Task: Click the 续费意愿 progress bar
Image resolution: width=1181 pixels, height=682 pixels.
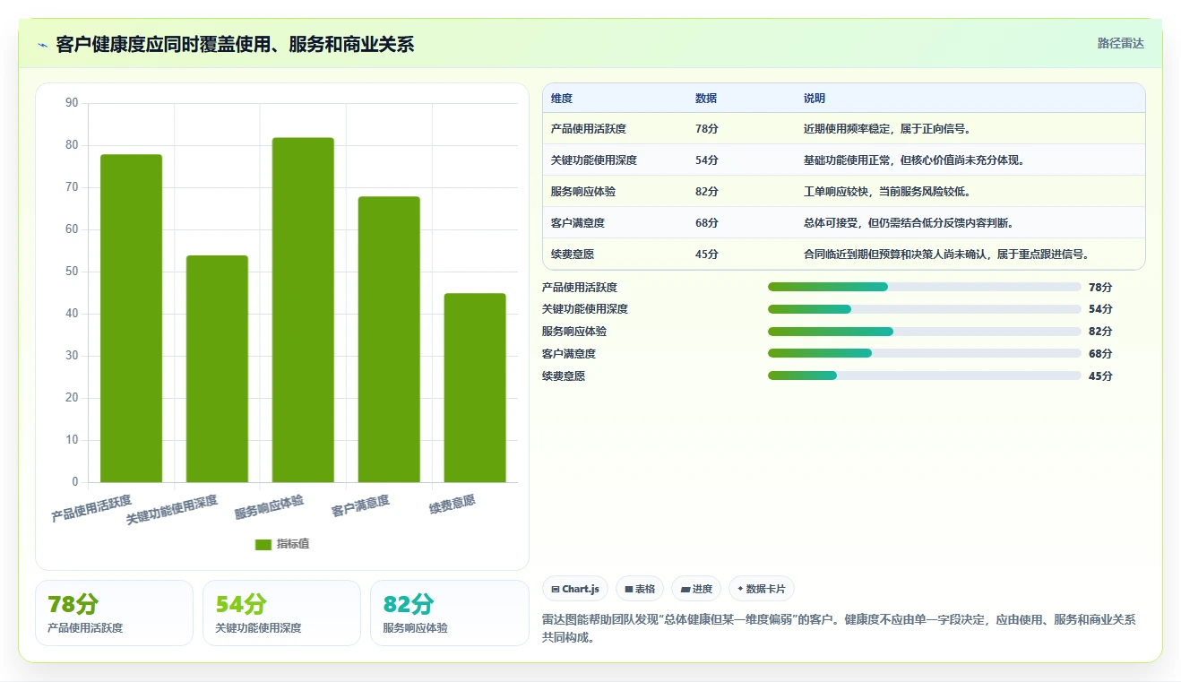Action: pos(925,376)
